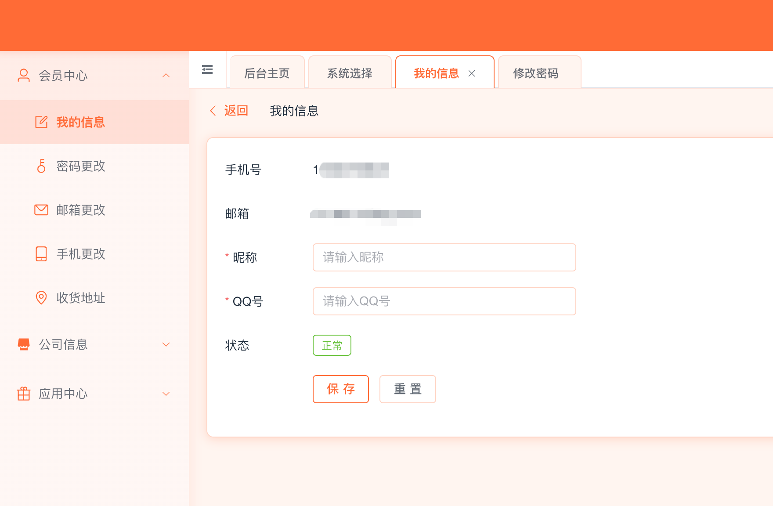Expand the 应用中心 menu chevron

point(166,394)
